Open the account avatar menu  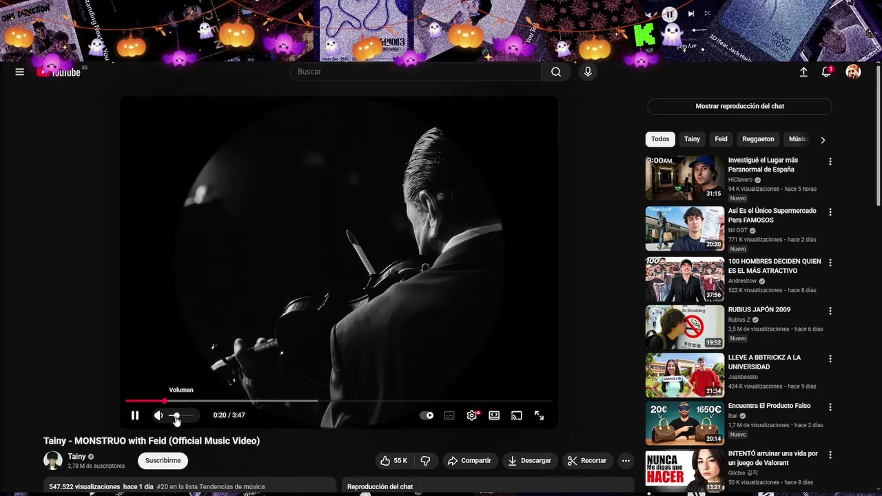(x=853, y=72)
